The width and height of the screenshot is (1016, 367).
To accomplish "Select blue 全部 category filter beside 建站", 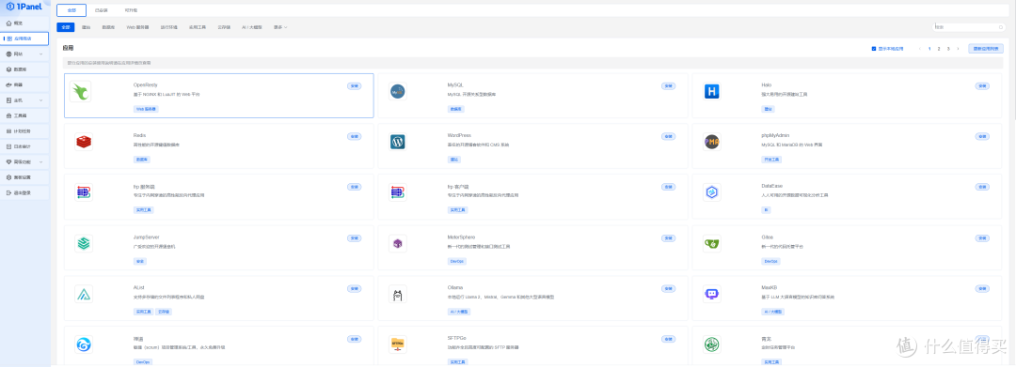I will [66, 27].
